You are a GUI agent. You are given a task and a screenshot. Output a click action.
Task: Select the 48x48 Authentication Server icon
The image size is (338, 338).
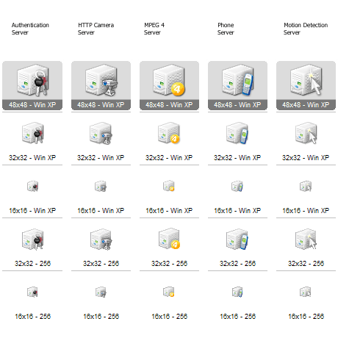click(x=32, y=80)
